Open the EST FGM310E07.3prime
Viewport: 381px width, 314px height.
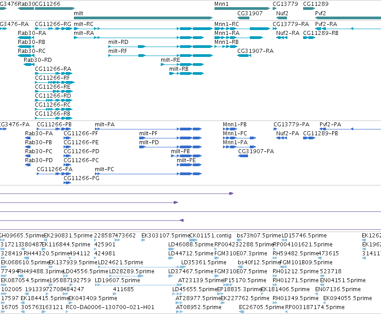[x=216, y=258]
